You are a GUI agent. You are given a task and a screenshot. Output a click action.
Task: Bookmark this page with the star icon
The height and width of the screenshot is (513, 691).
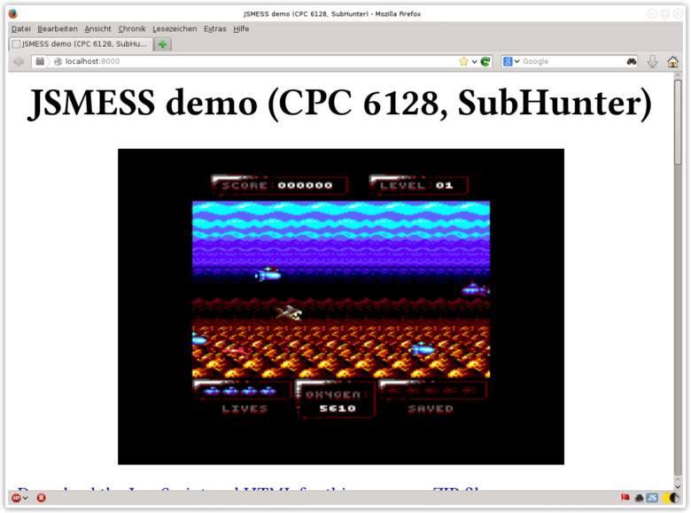point(463,62)
